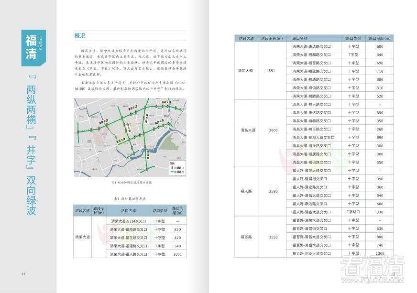Click the 480 spacing value

(x=380, y=204)
